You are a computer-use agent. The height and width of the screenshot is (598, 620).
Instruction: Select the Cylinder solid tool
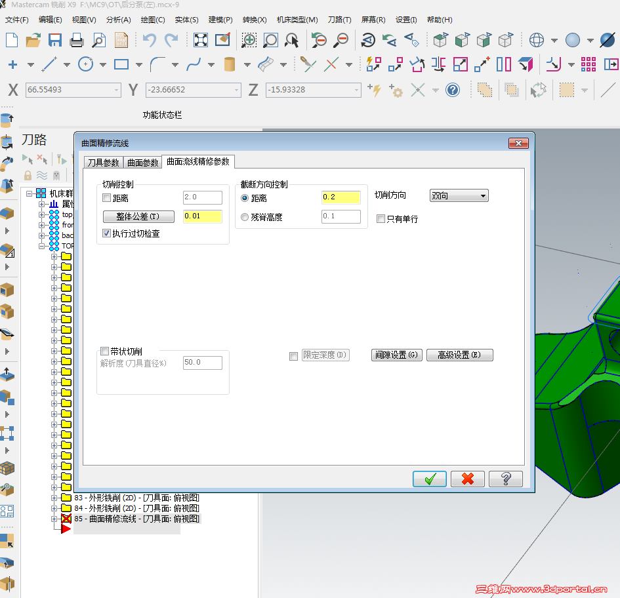230,64
